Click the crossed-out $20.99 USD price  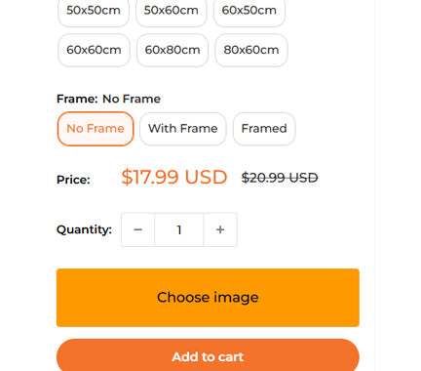click(x=280, y=178)
